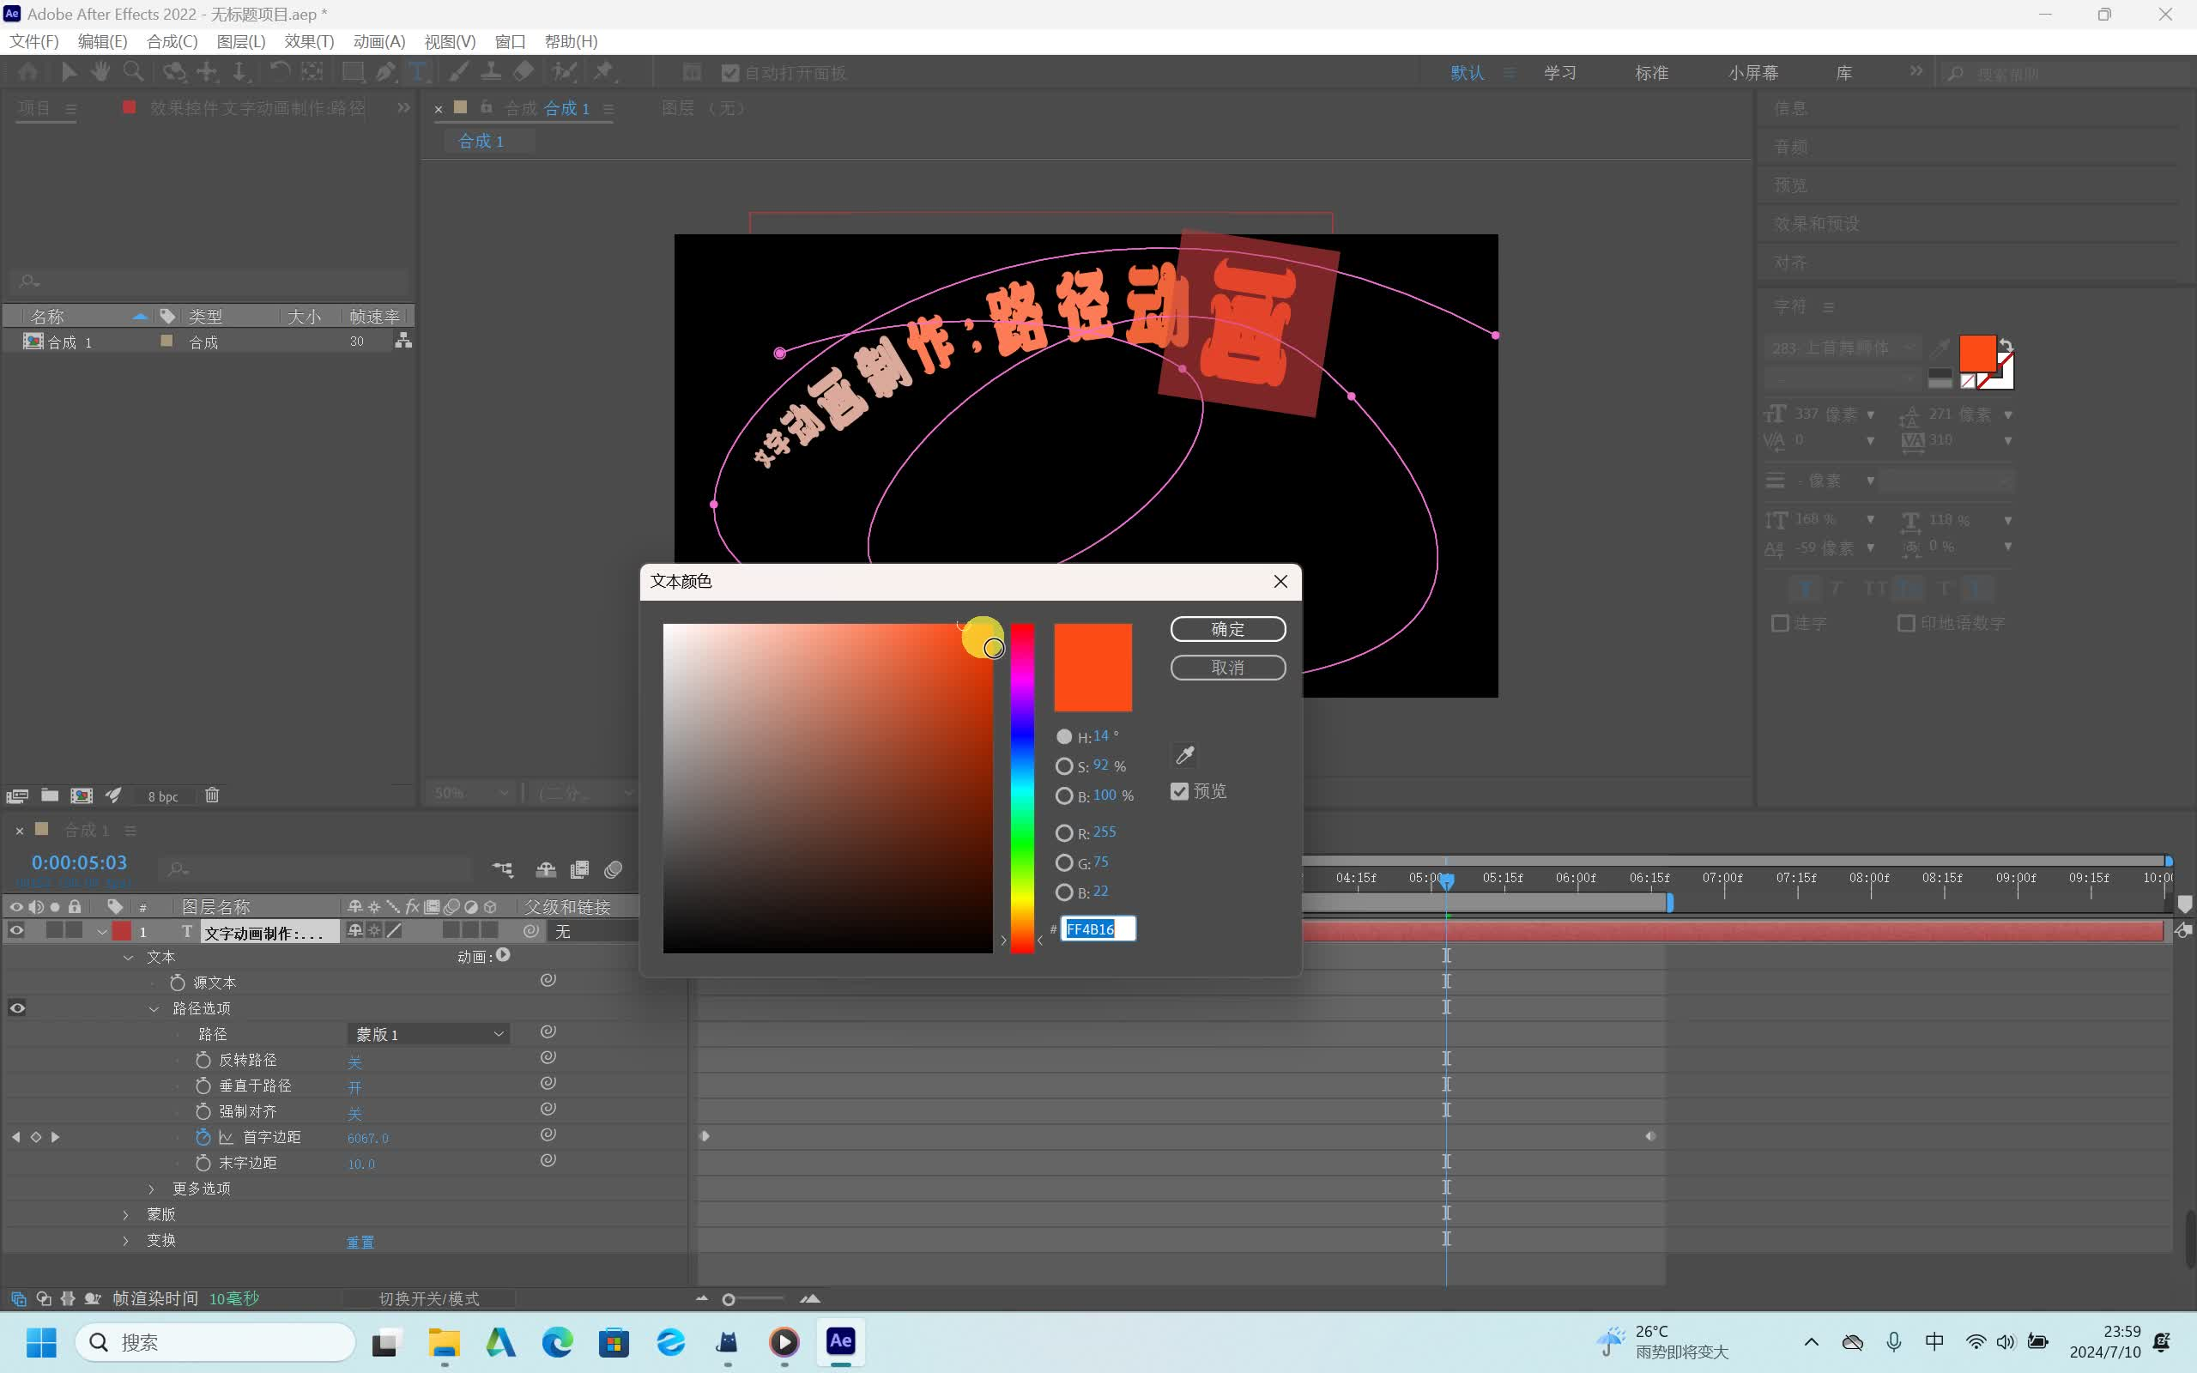Click stopwatch for 源文本 property

[178, 983]
